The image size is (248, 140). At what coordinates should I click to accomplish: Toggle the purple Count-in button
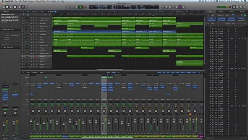coord(180,7)
